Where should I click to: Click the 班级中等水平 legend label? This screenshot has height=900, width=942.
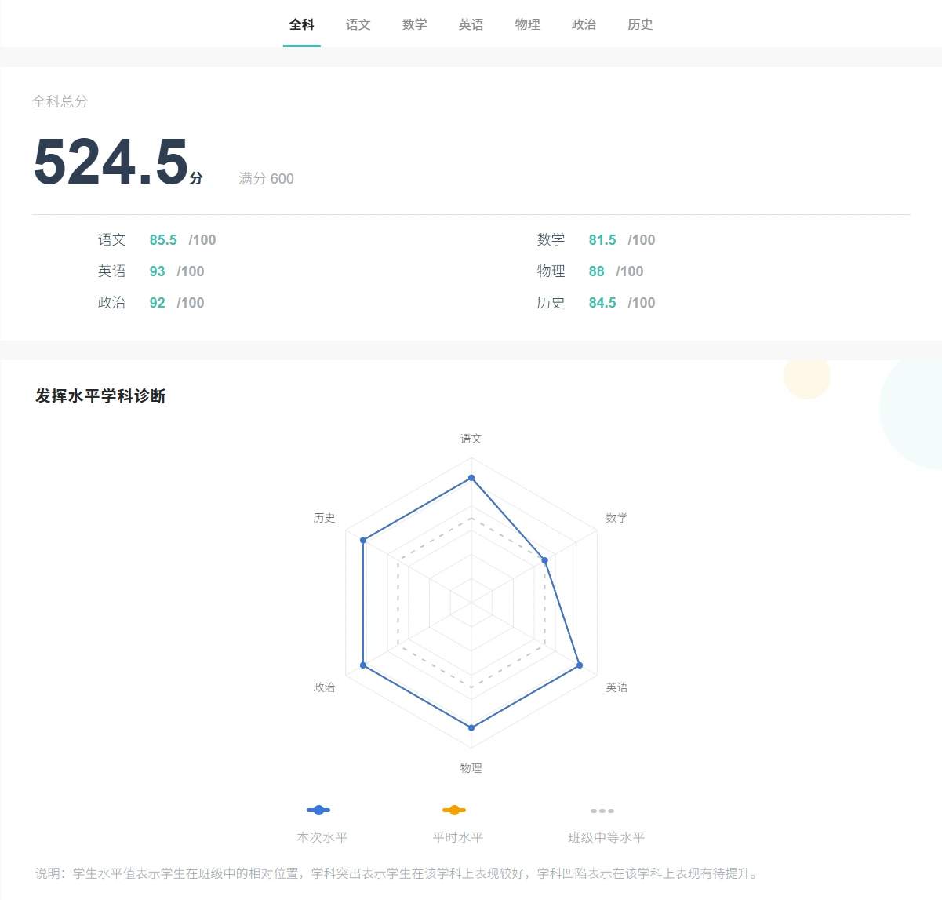click(x=606, y=837)
